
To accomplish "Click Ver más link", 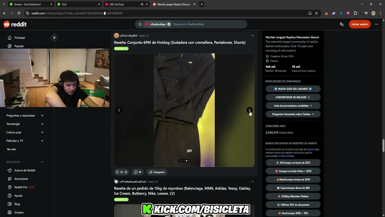I will [x=11, y=149].
